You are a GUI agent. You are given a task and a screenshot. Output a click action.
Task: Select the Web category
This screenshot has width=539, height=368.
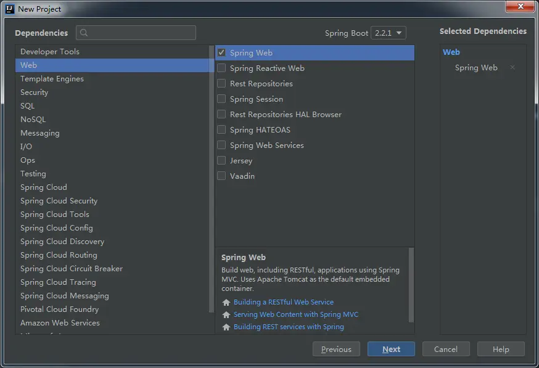point(112,65)
